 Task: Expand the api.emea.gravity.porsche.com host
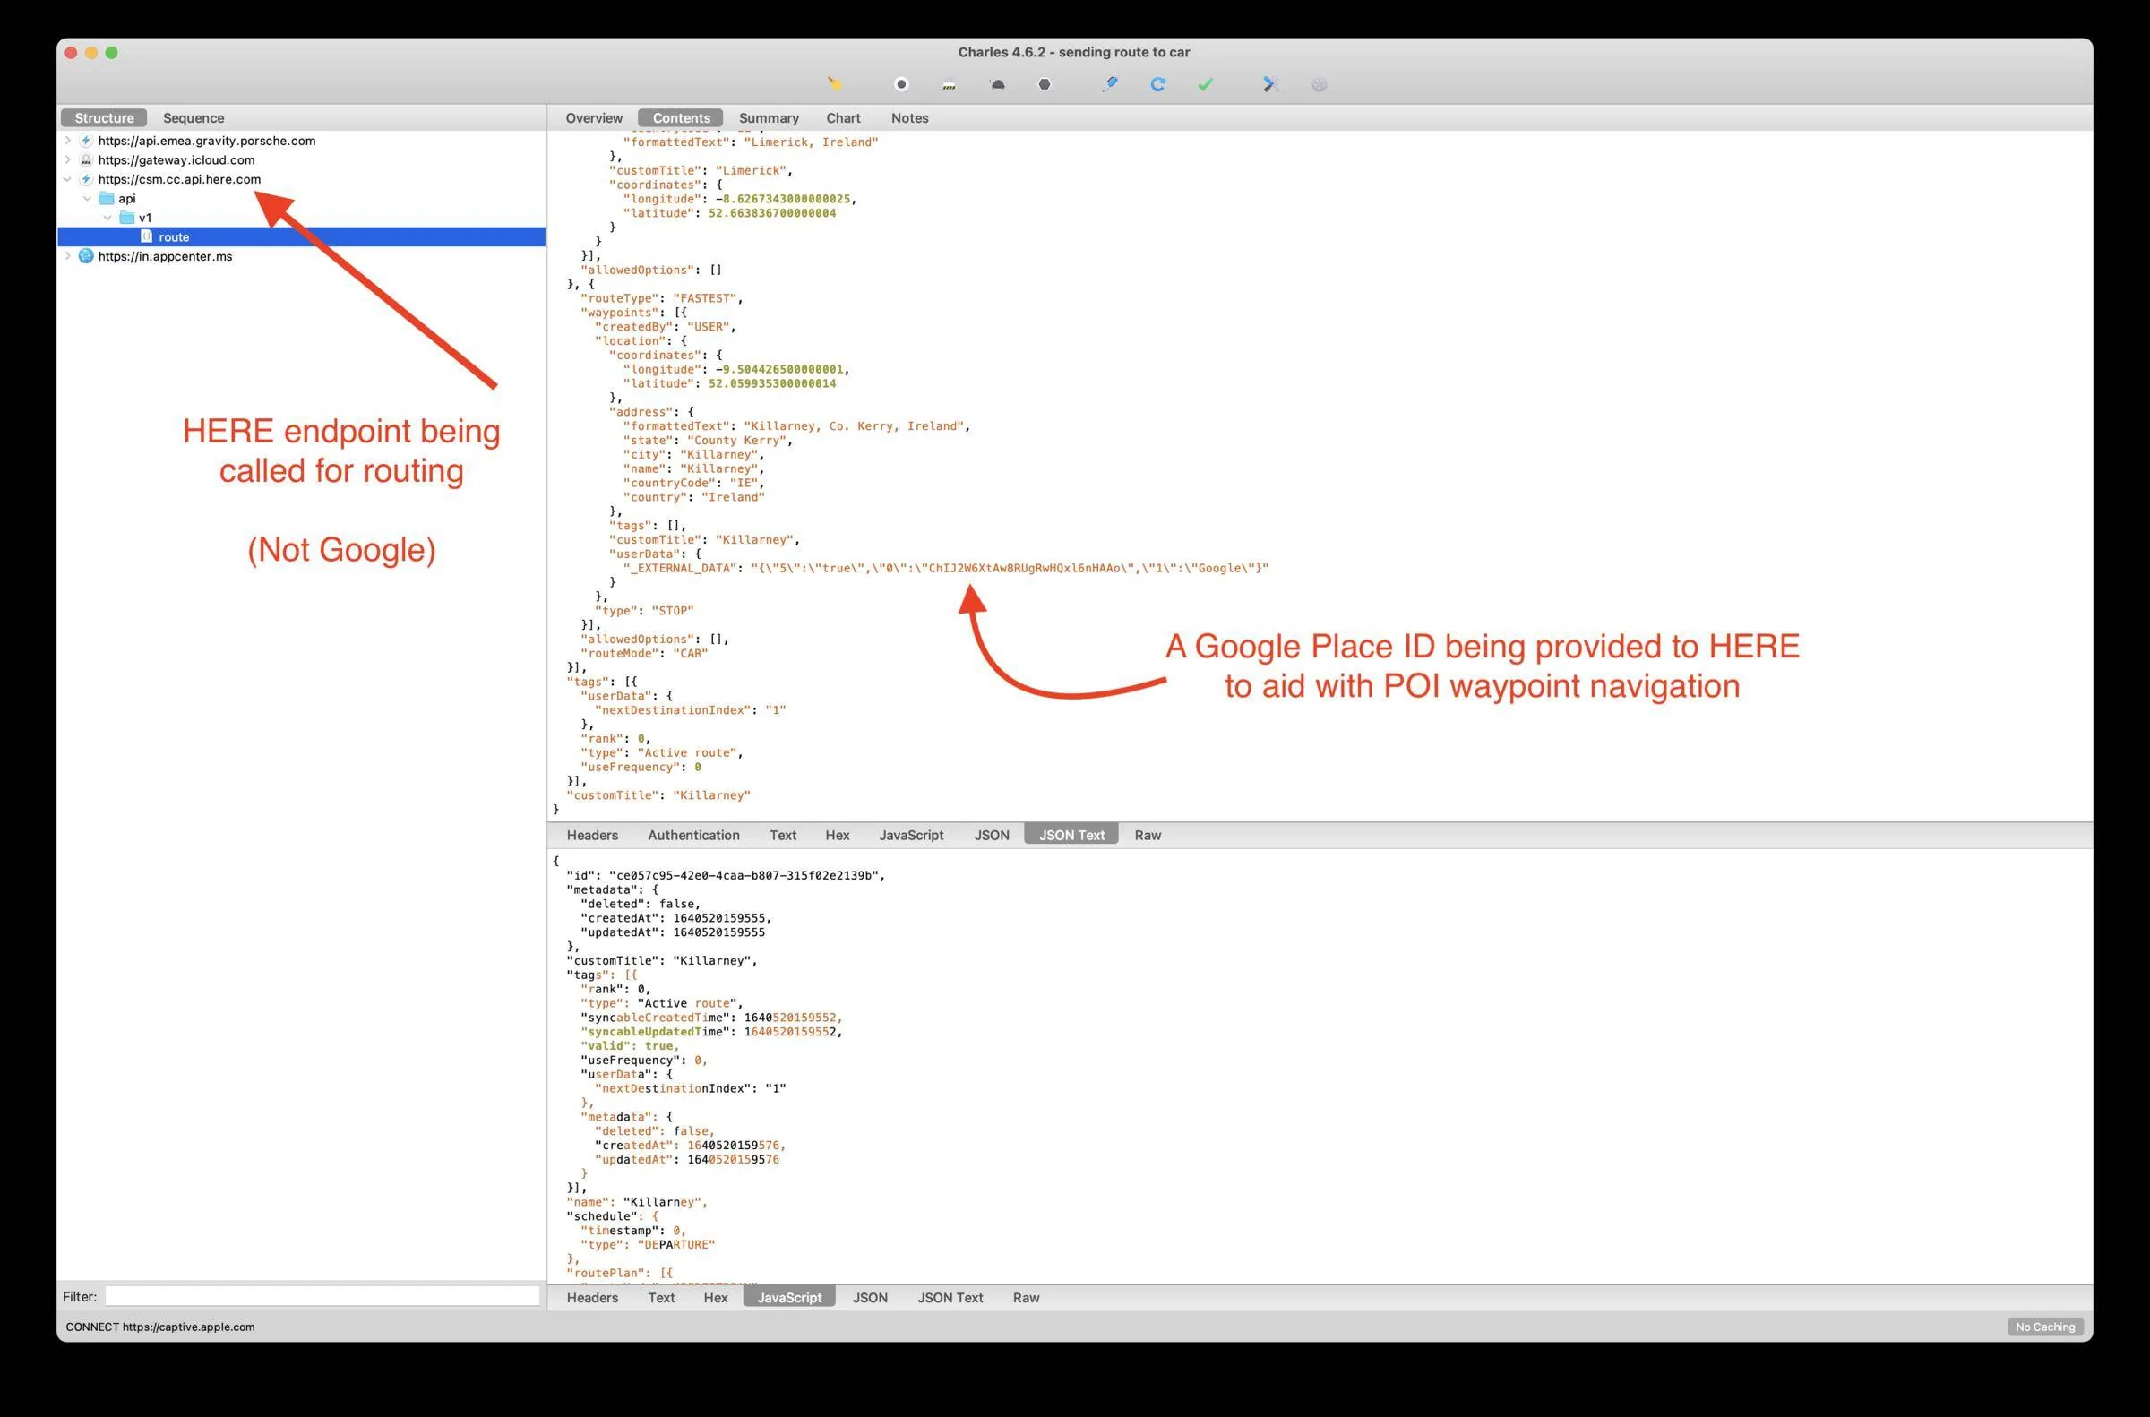coord(68,141)
